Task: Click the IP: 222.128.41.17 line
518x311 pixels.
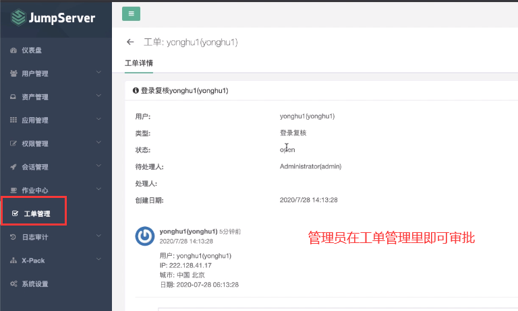Action: [185, 265]
